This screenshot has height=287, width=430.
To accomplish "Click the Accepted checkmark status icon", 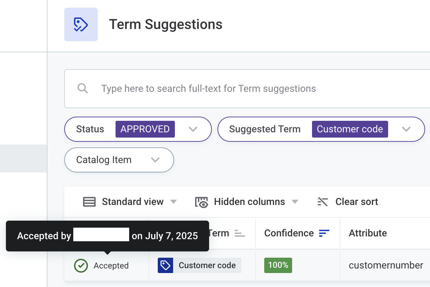I will point(81,266).
